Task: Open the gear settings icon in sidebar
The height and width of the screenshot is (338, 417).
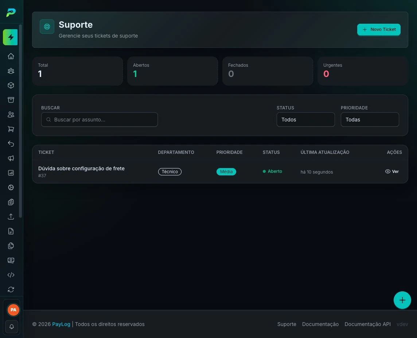Action: point(11,187)
